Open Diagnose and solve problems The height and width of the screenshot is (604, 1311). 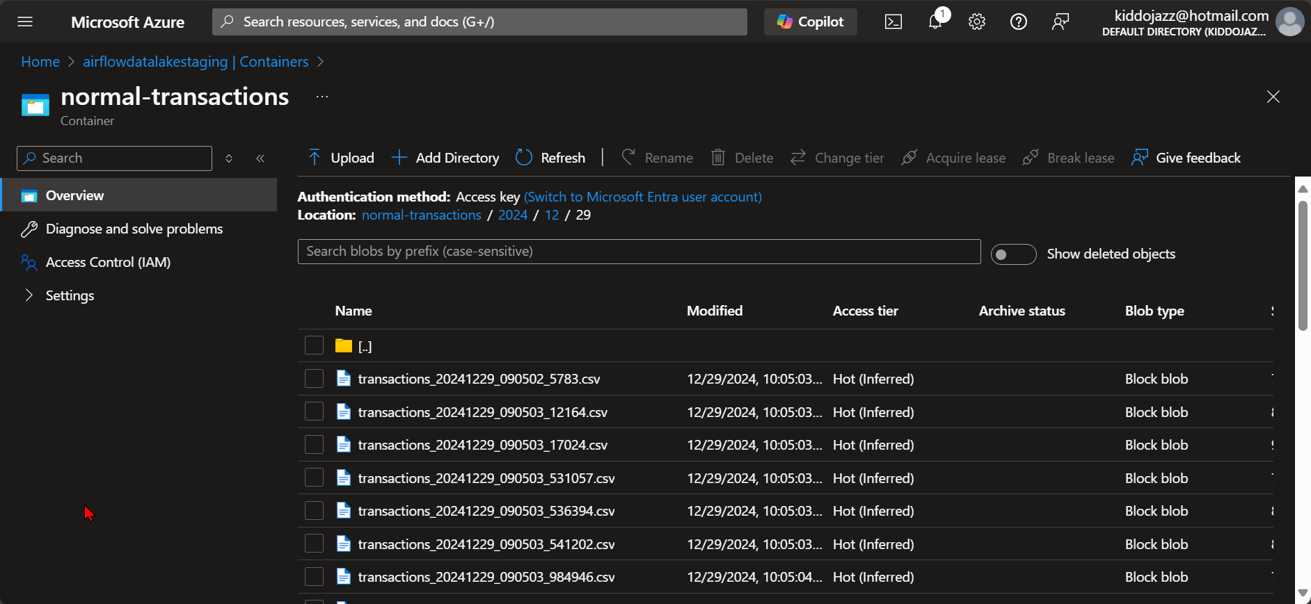[134, 229]
